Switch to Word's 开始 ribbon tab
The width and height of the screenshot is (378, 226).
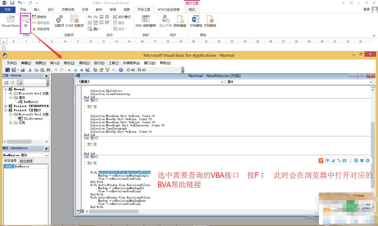pos(23,10)
